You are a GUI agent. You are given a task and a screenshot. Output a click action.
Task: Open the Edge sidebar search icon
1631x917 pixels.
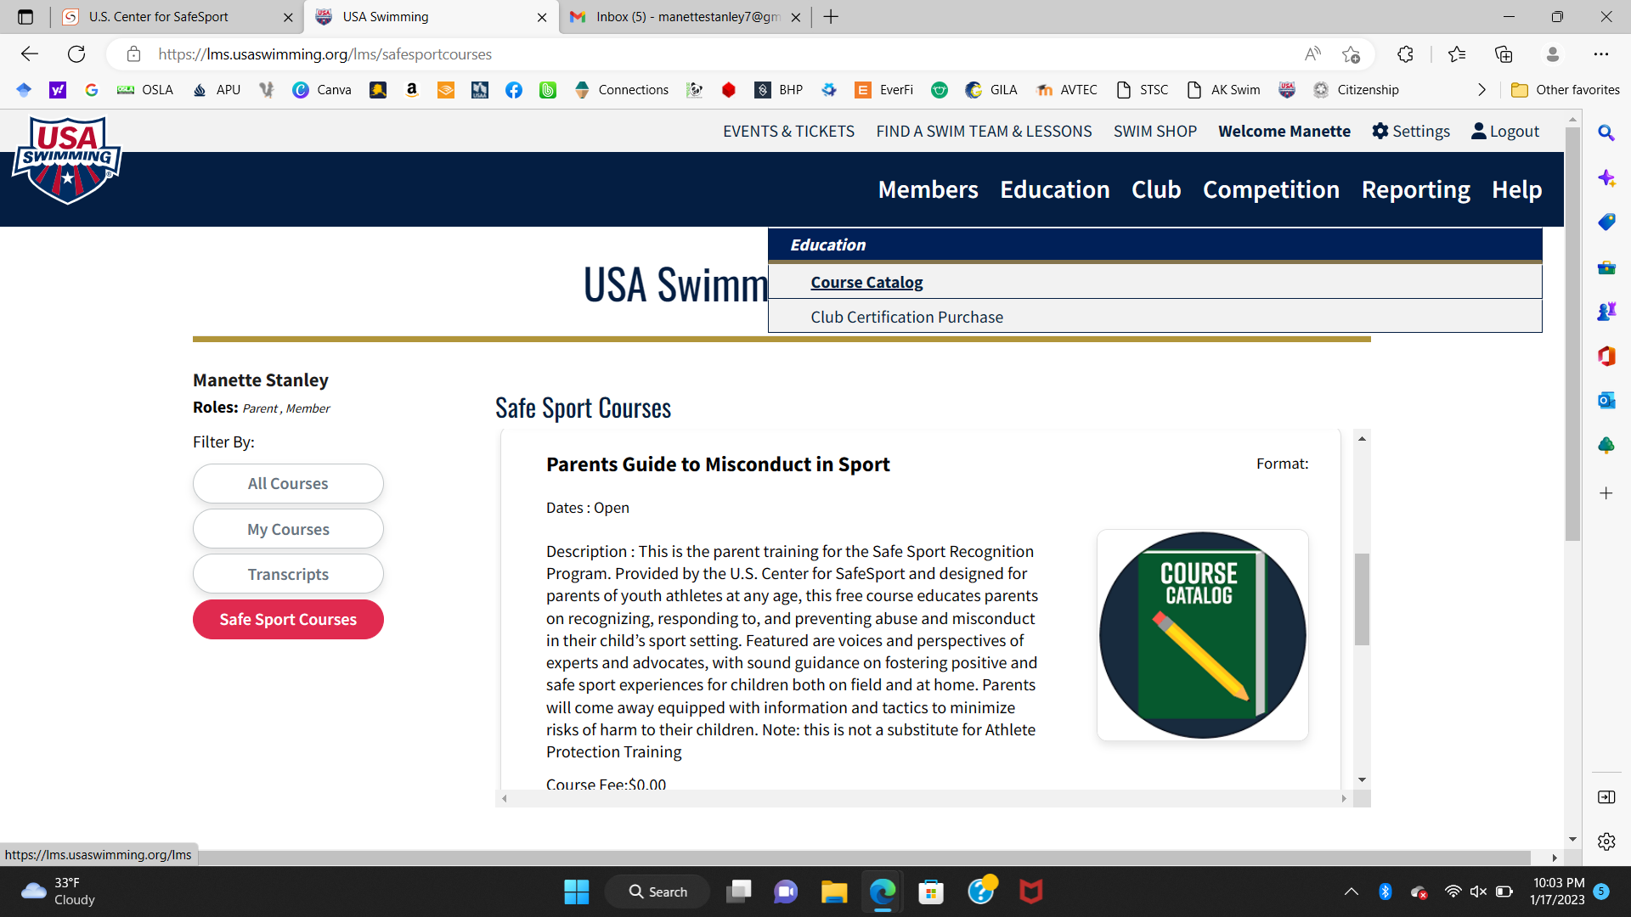click(1606, 133)
